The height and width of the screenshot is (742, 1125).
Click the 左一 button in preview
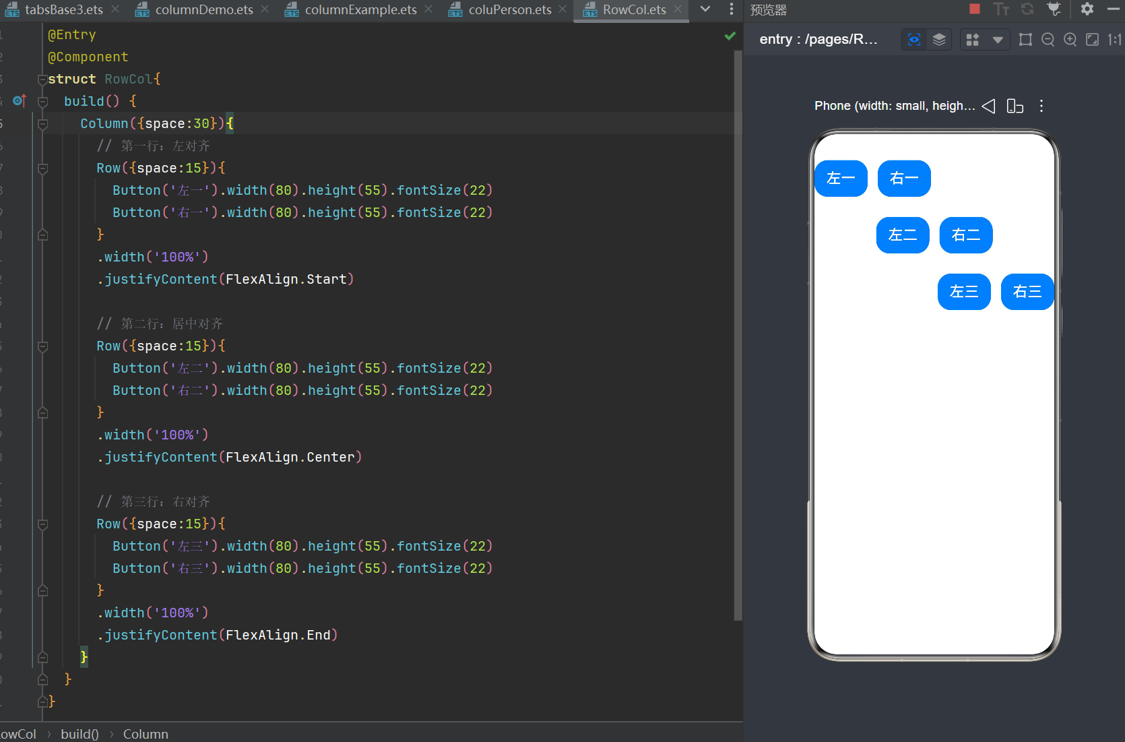click(841, 179)
